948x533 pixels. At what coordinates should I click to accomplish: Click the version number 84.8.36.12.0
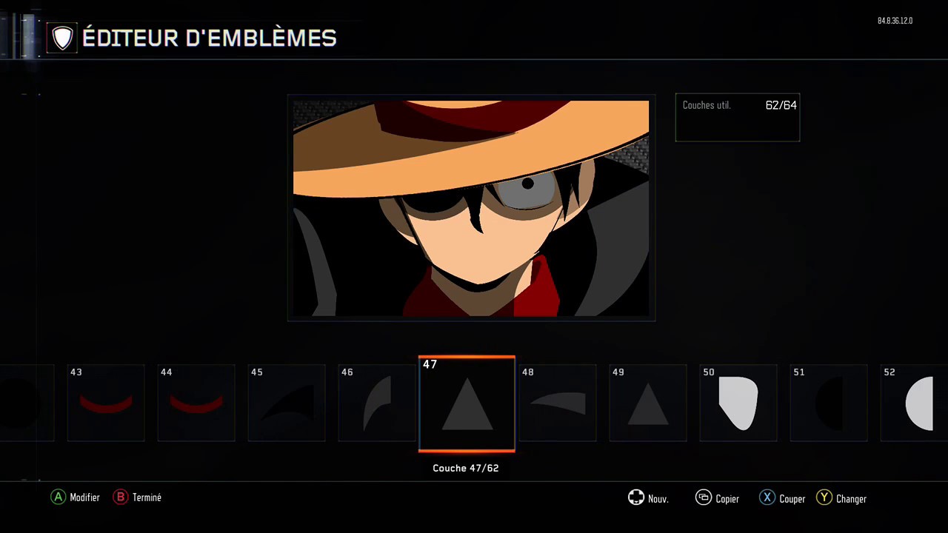895,21
